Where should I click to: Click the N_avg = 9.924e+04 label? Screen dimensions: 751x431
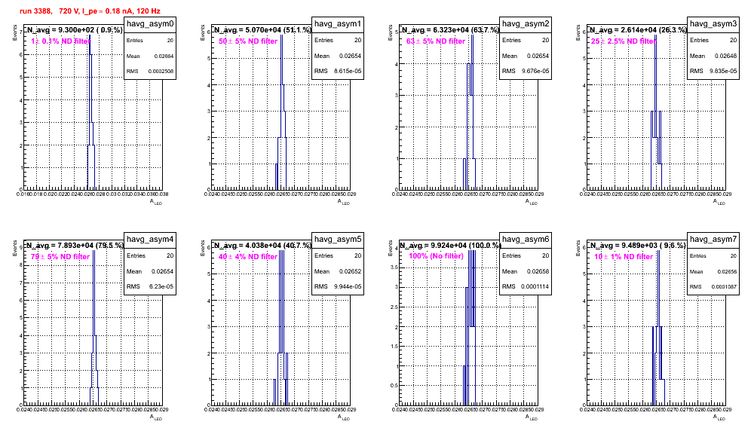pos(450,245)
